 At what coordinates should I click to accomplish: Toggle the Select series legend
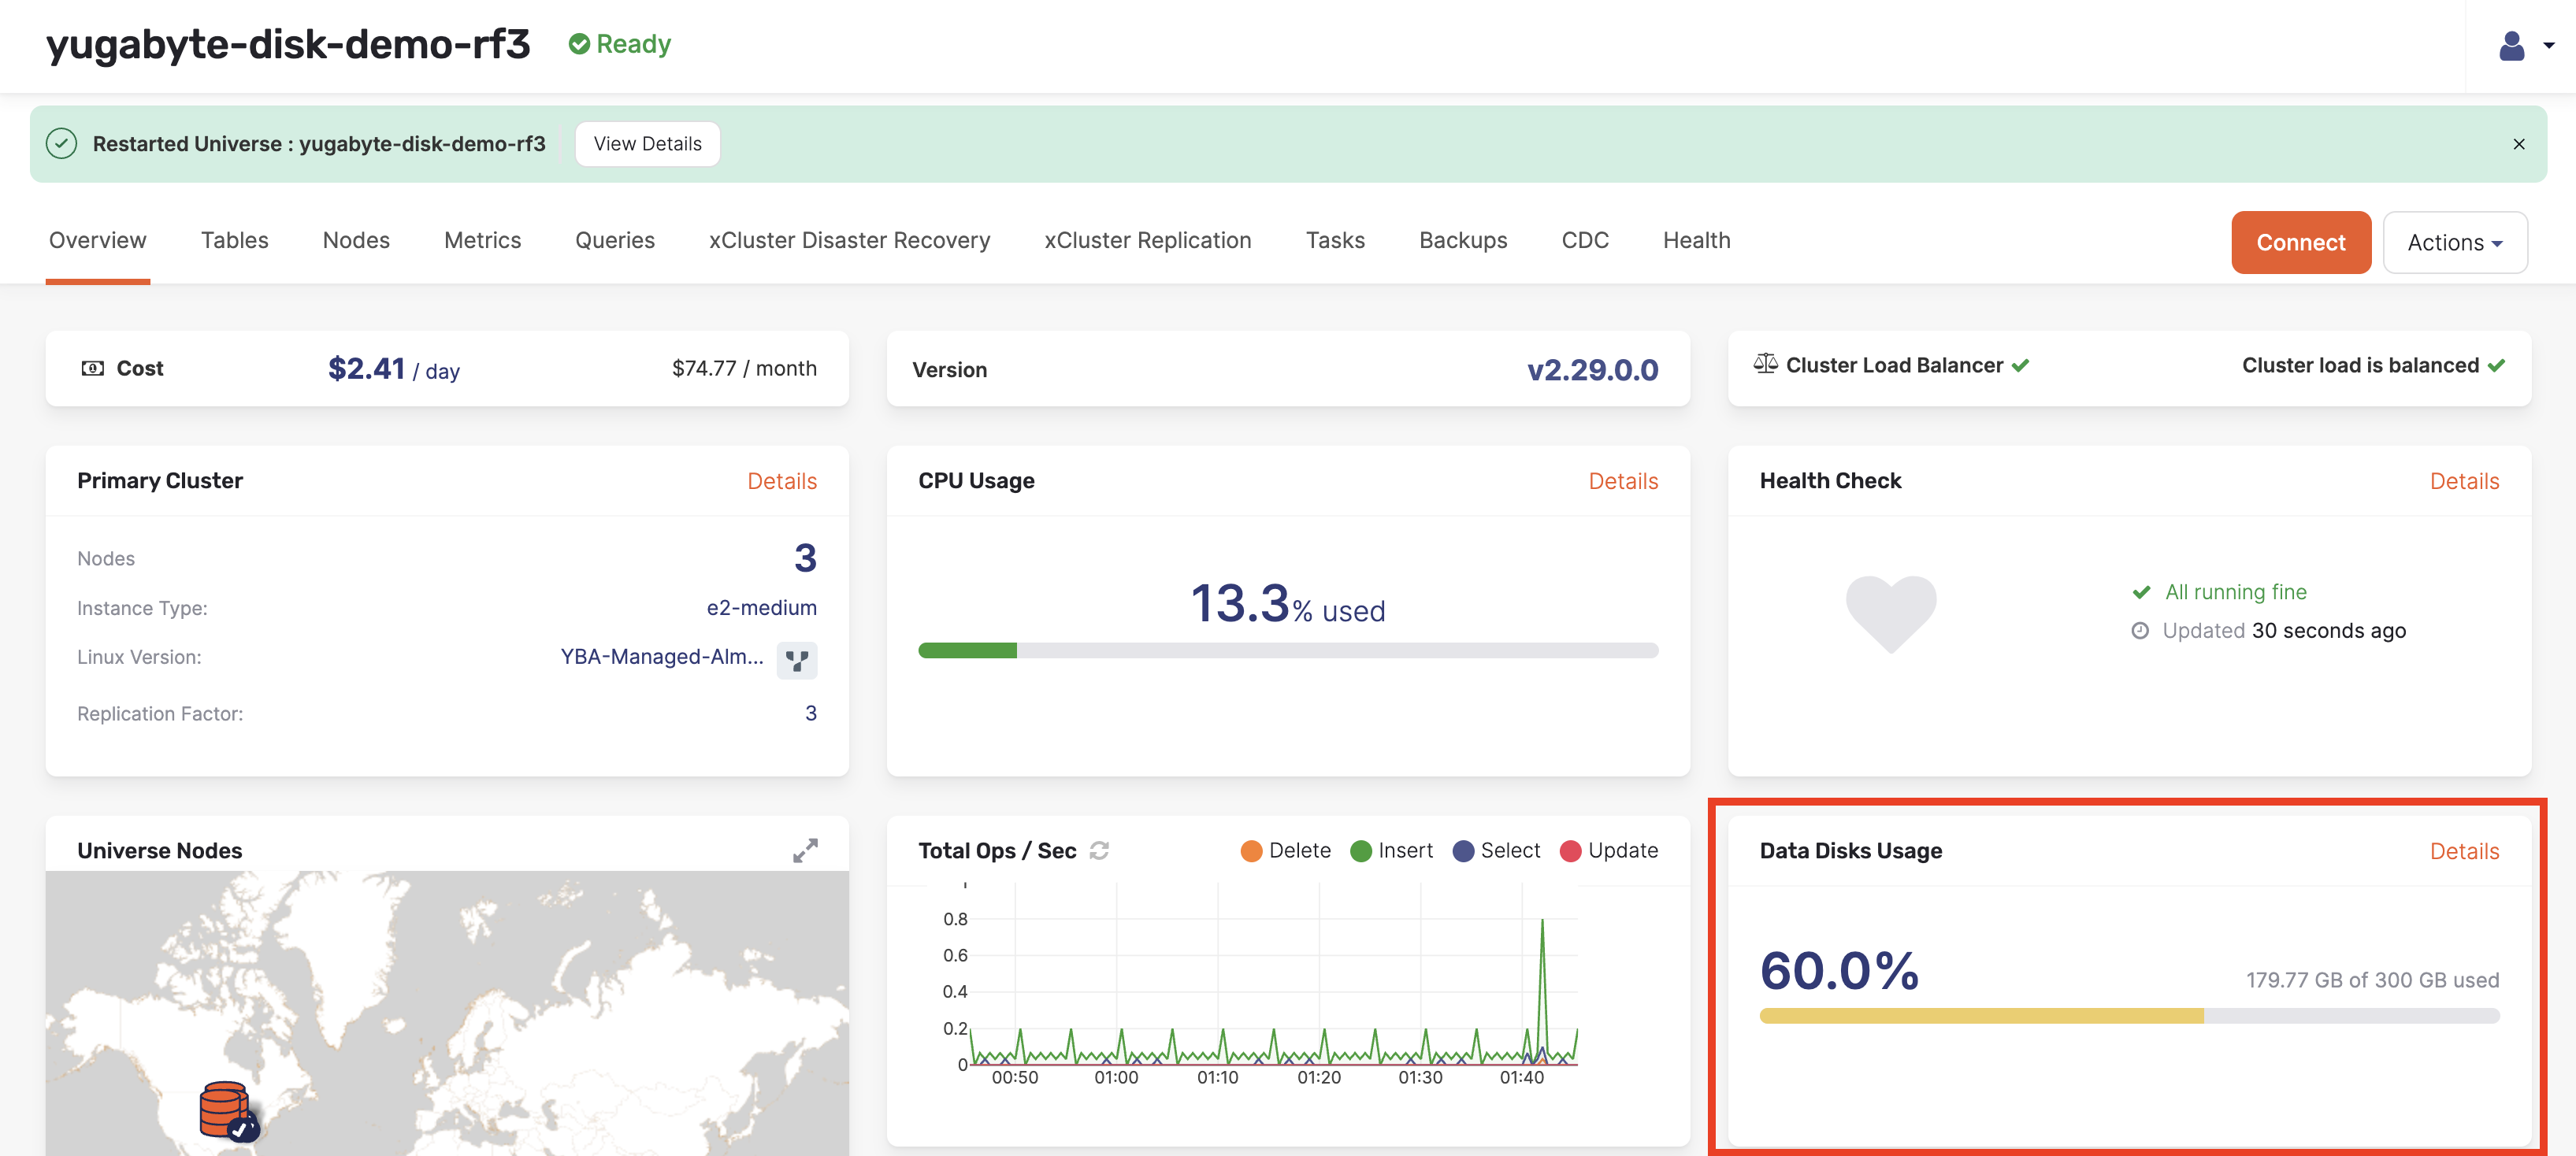coord(1496,850)
